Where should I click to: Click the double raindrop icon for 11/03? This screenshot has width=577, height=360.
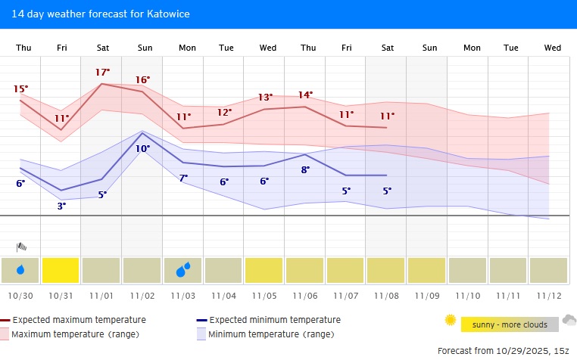(x=183, y=269)
